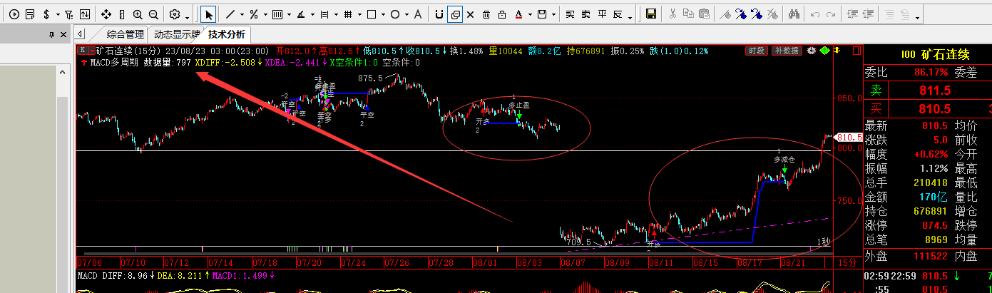Screen dimensions: 992x293
Task: Expand the period lines dropdown arrow
Action: (289, 15)
